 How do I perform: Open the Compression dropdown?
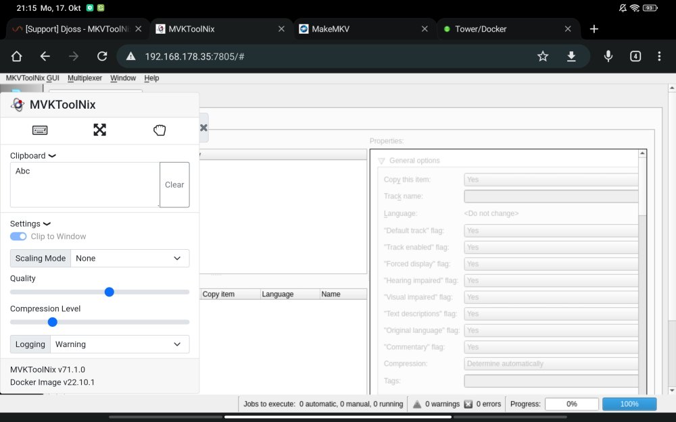(x=551, y=364)
